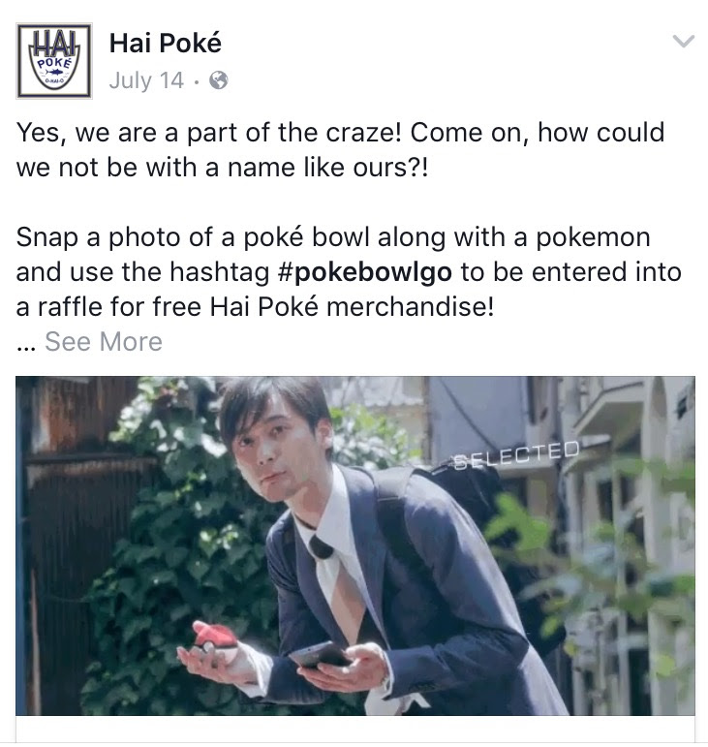Click the smartphone held in the photo
The width and height of the screenshot is (708, 747).
click(x=321, y=655)
